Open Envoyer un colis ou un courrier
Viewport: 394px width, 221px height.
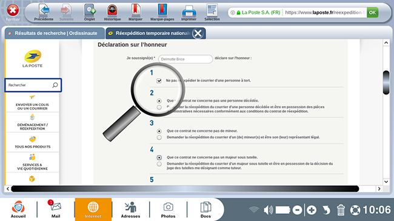pyautogui.click(x=32, y=103)
